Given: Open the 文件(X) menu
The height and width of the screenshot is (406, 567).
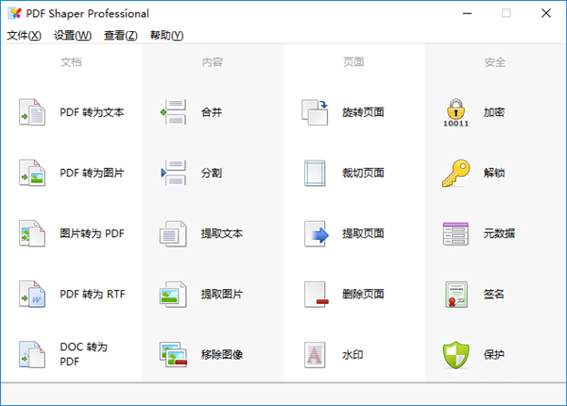Looking at the screenshot, I should (24, 35).
